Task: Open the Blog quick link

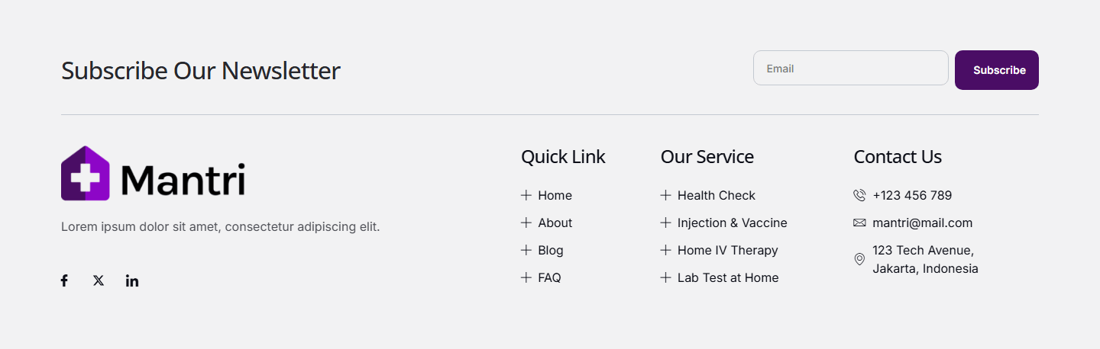Action: [550, 250]
